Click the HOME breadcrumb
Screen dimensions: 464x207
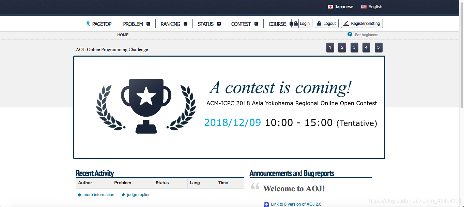point(123,35)
